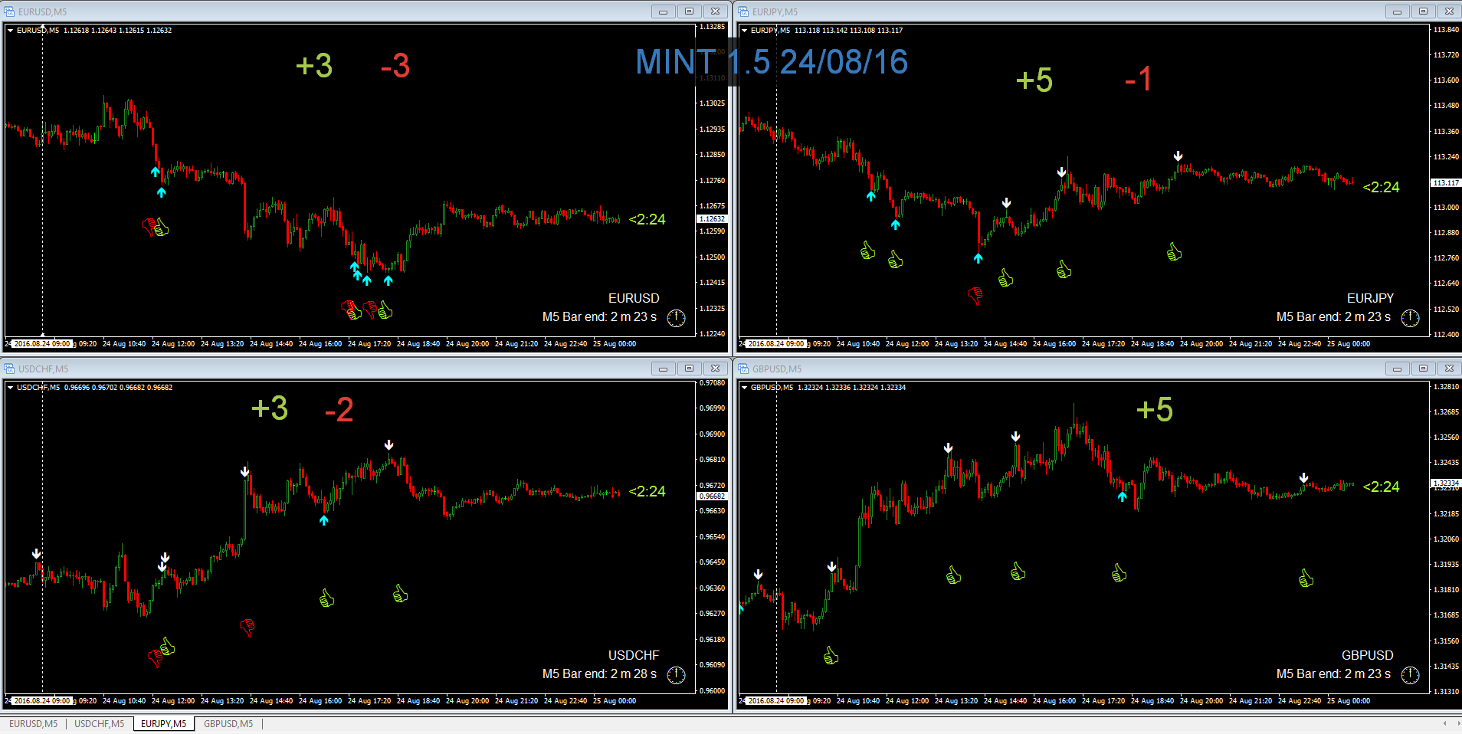Viewport: 1462px width, 734px height.
Task: Click the clock icon in EURUSD chart
Action: 676,318
